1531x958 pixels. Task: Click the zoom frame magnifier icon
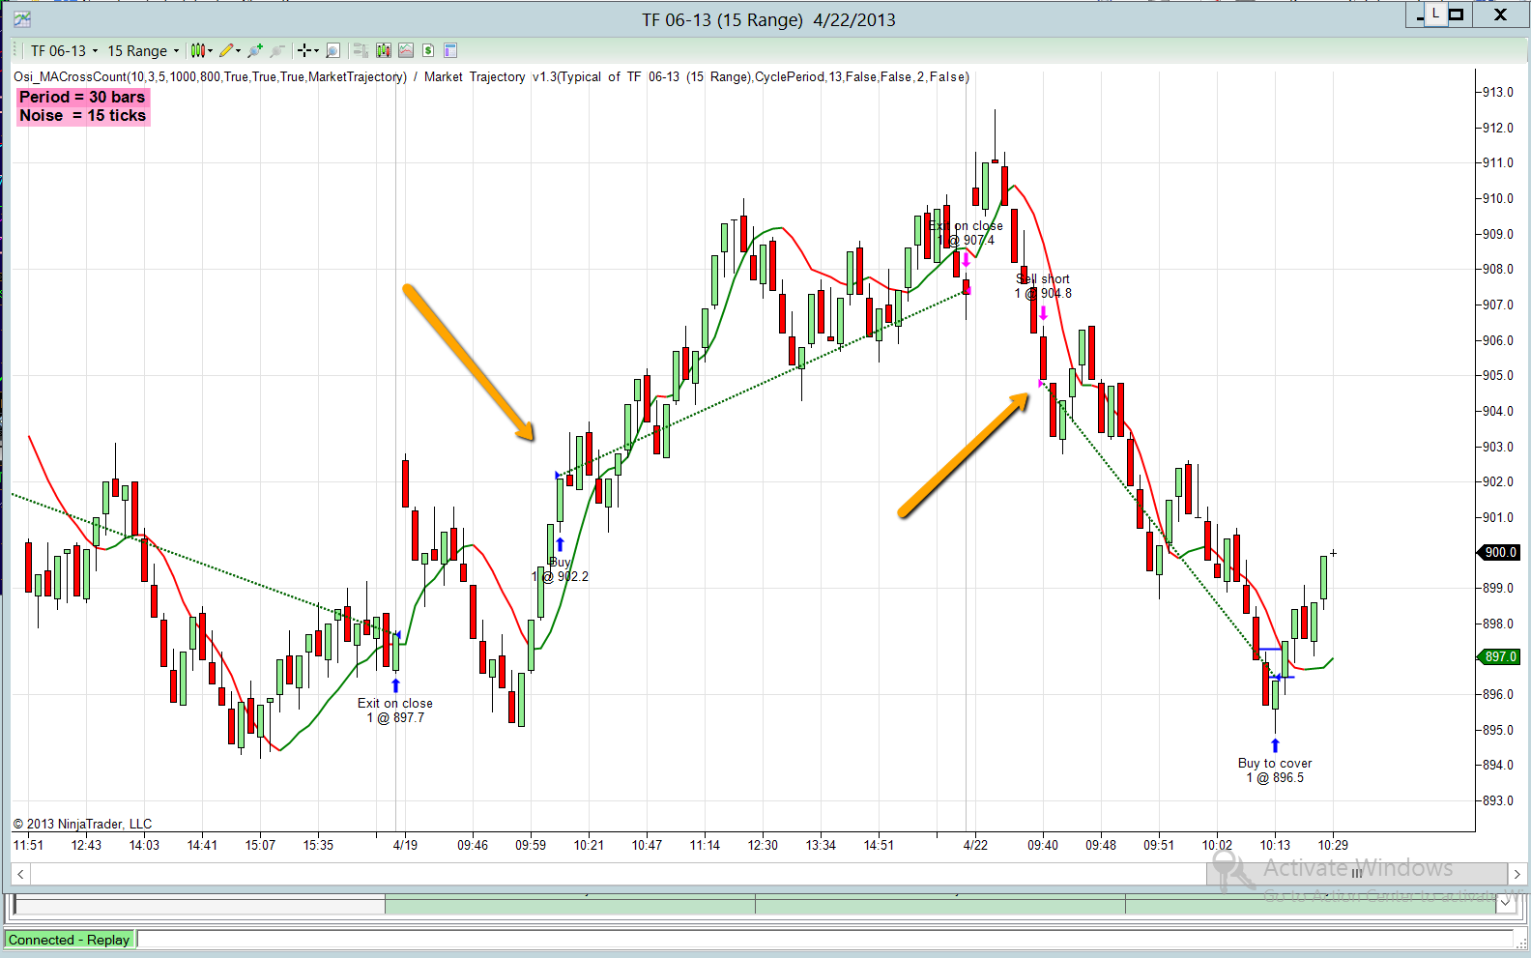(x=332, y=50)
